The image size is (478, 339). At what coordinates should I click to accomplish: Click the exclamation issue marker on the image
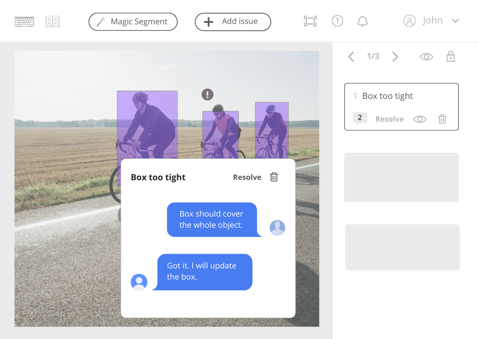click(207, 95)
